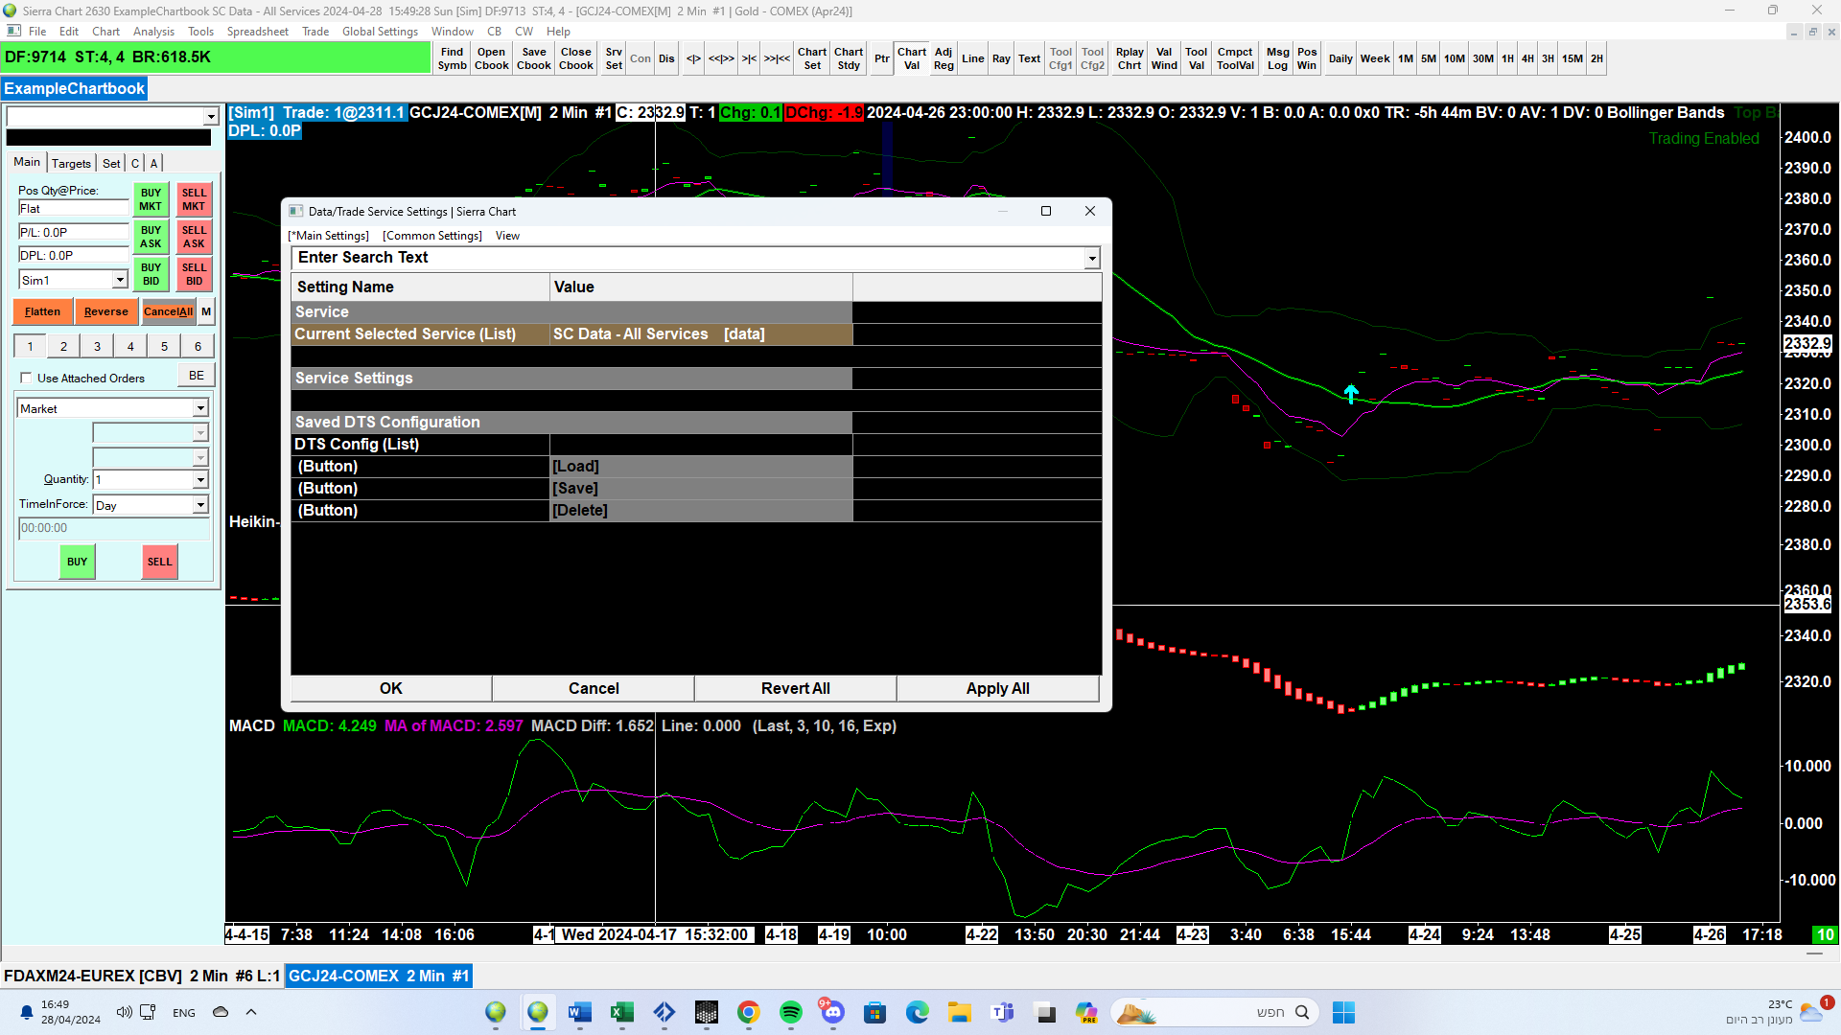Select the Ray drawing tool

tap(1000, 58)
